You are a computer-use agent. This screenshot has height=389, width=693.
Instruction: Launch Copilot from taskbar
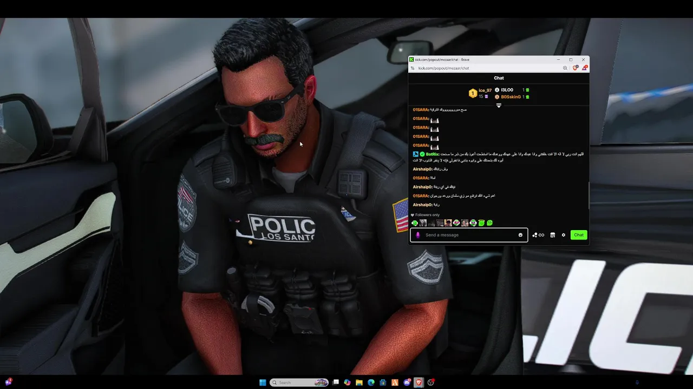point(347,383)
